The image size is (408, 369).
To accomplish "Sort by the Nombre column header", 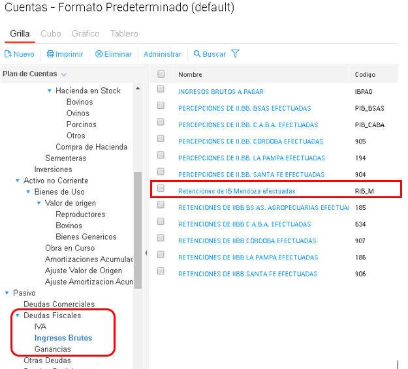I will (191, 74).
